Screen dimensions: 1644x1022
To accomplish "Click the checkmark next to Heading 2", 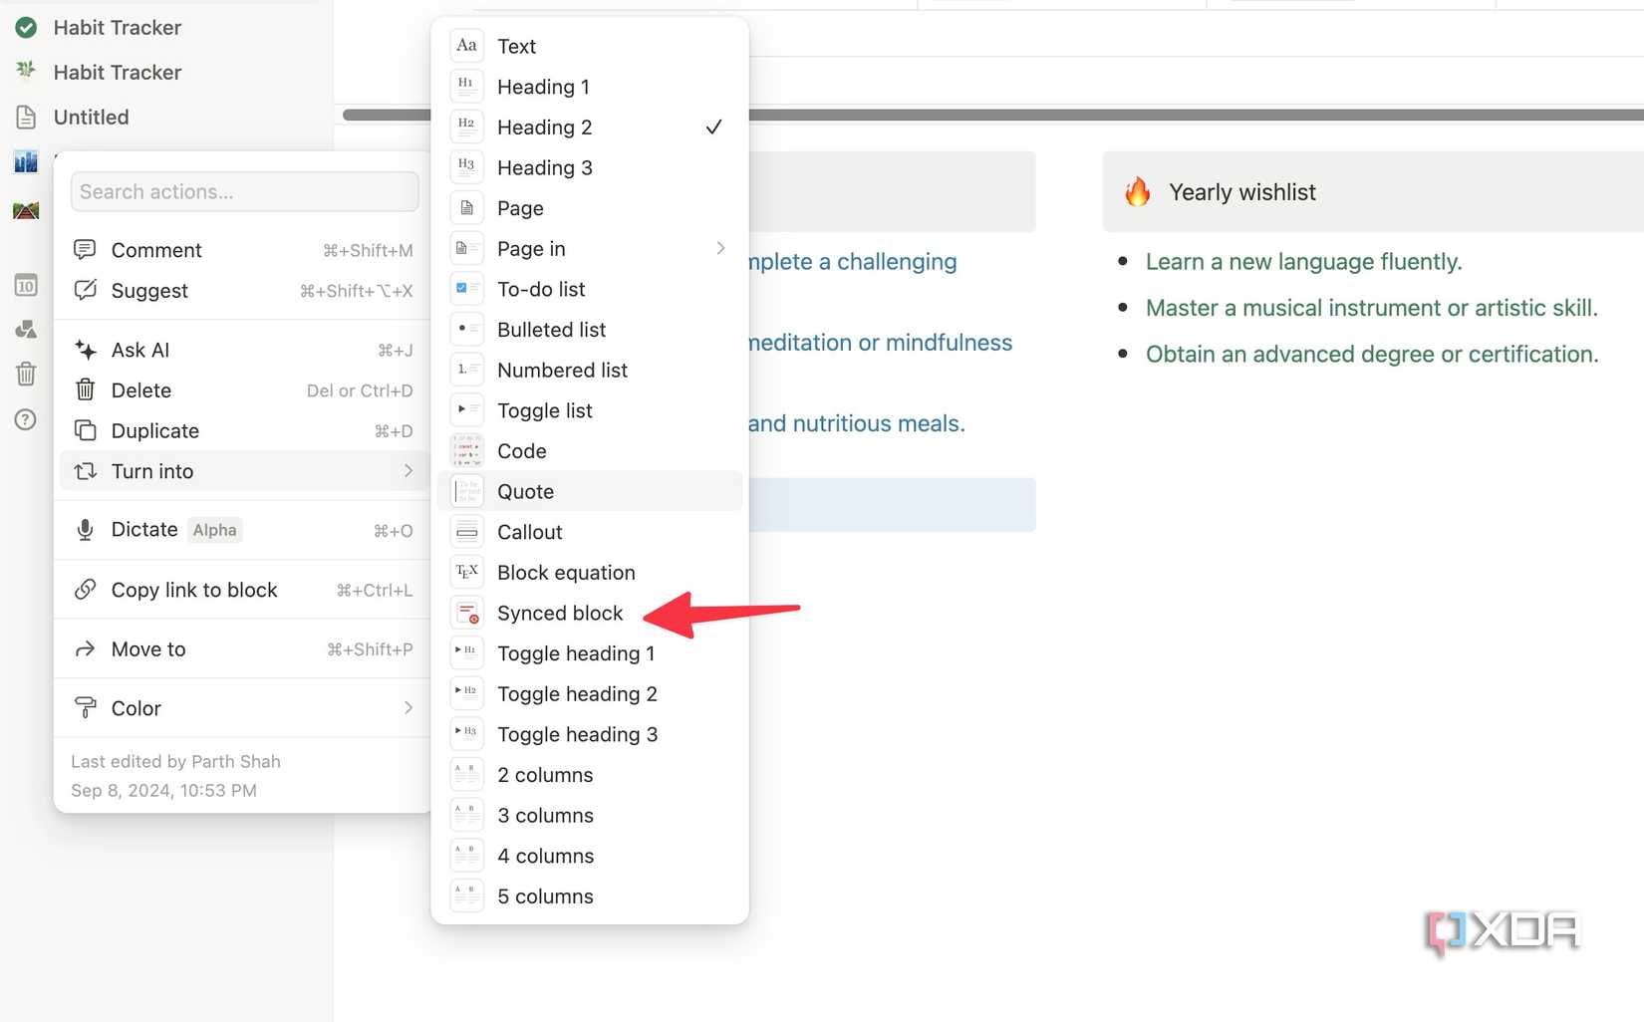I will 714,127.
